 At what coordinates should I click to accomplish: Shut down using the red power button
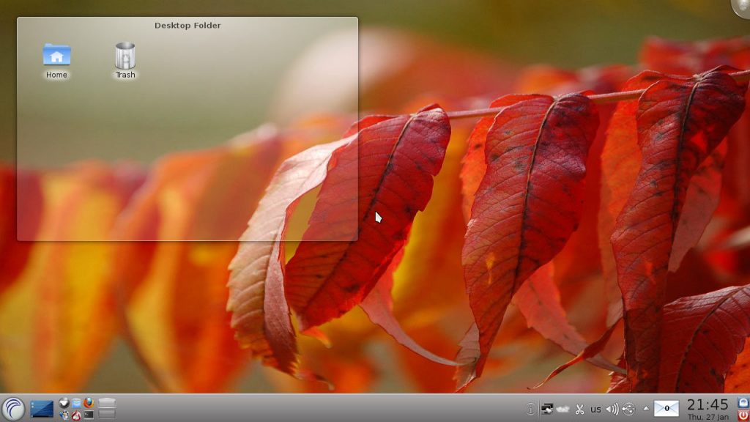click(741, 415)
